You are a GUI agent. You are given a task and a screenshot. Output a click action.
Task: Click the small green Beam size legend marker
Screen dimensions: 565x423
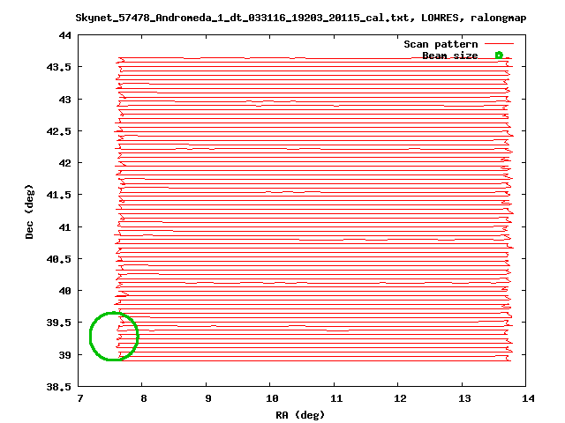click(x=499, y=56)
